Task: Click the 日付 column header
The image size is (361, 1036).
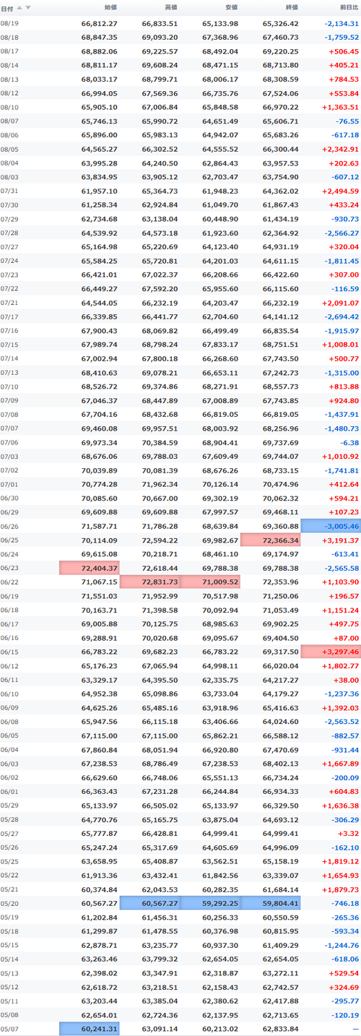Action: point(6,7)
